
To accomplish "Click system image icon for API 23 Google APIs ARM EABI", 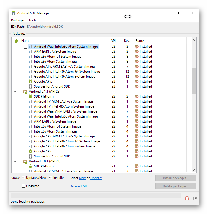I will (31, 67).
